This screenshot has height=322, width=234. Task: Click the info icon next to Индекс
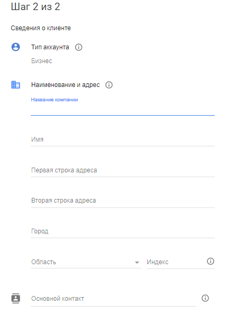click(211, 261)
